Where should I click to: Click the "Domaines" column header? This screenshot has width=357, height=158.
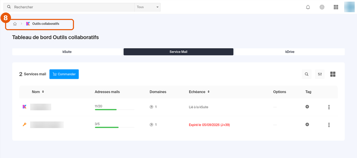pos(158,92)
